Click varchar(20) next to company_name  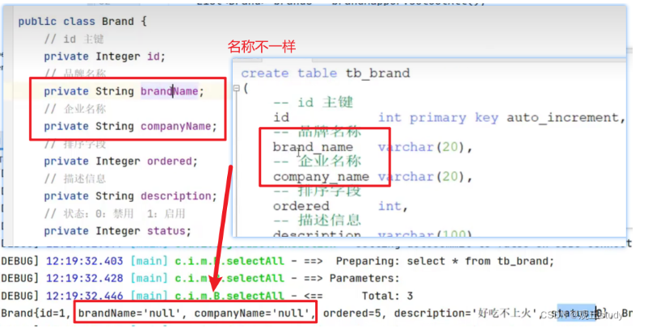(423, 177)
